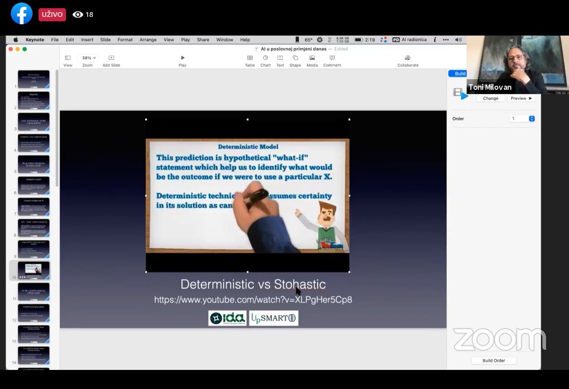Select the 'Deterministic vs Stohastic' title text
This screenshot has height=389, width=569.
point(253,284)
